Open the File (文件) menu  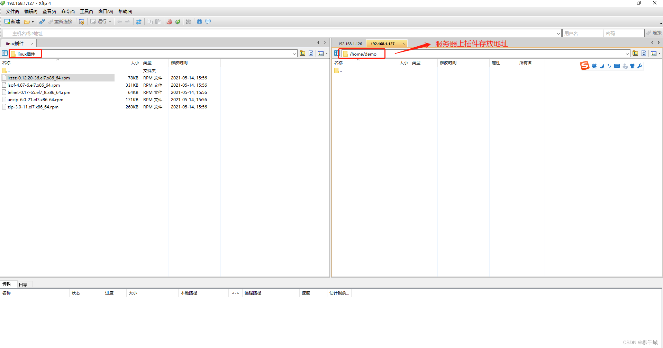pyautogui.click(x=12, y=12)
